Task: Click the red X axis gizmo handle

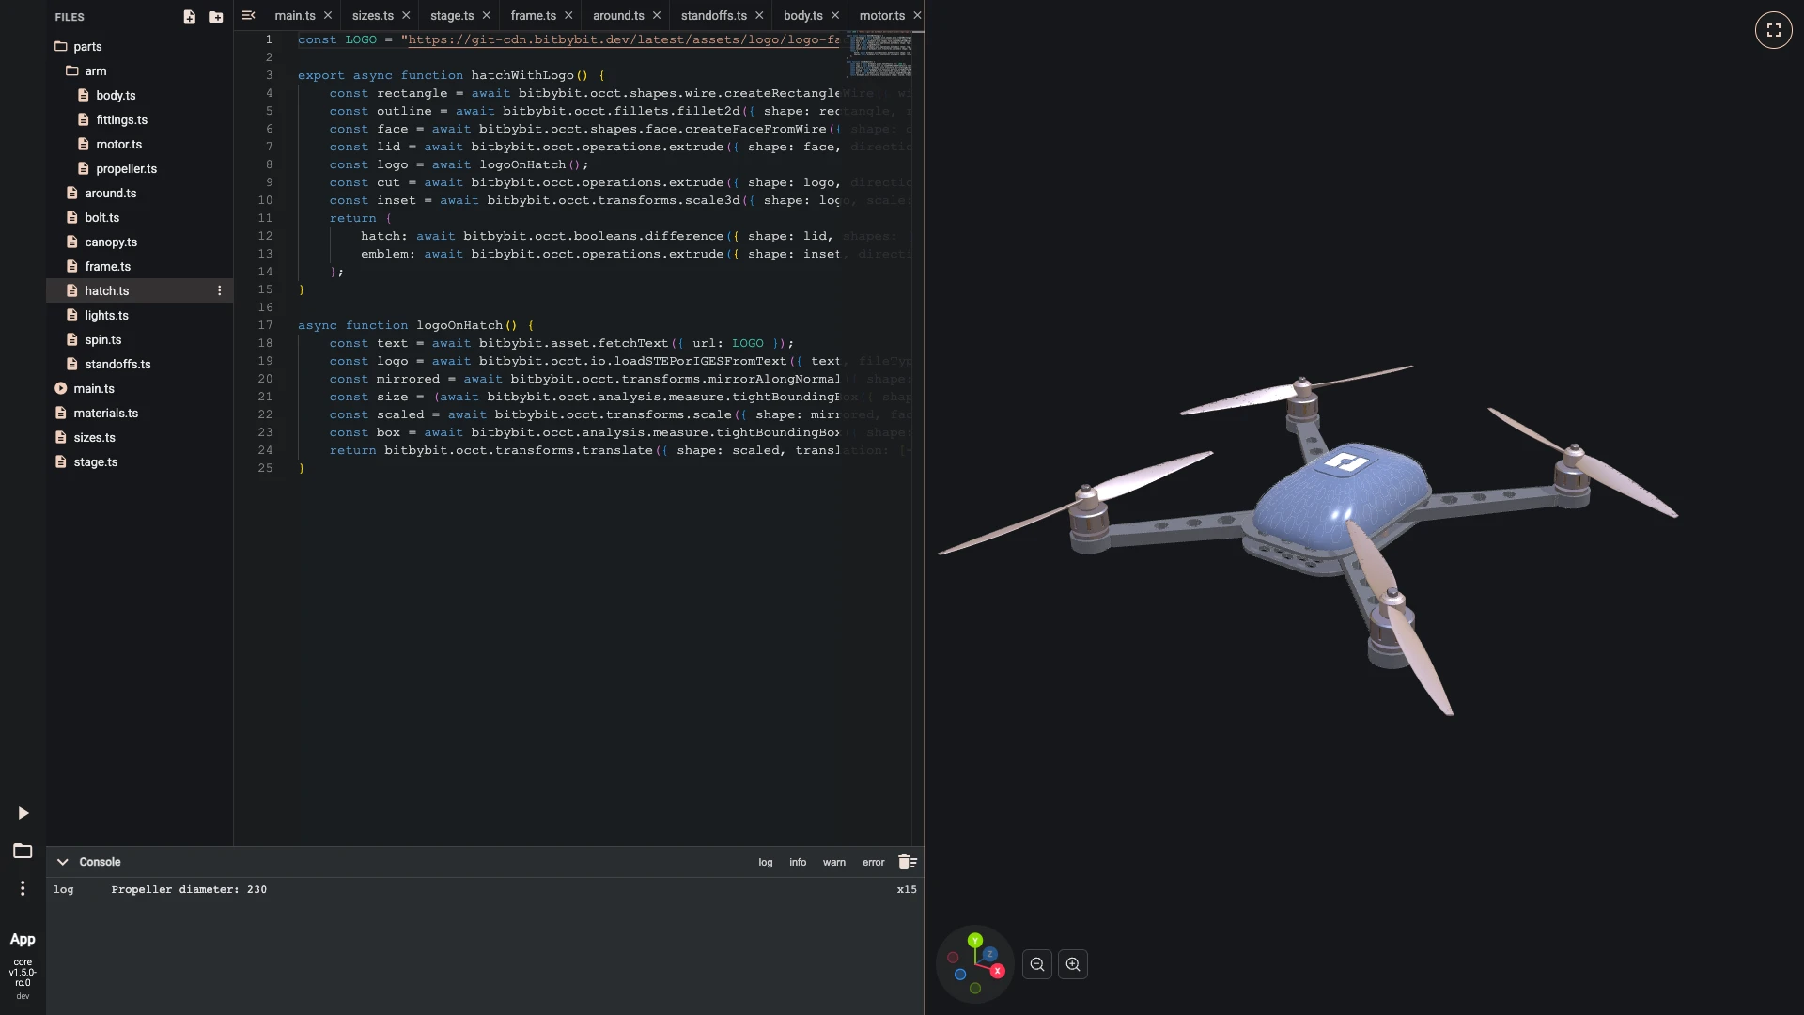Action: click(997, 971)
